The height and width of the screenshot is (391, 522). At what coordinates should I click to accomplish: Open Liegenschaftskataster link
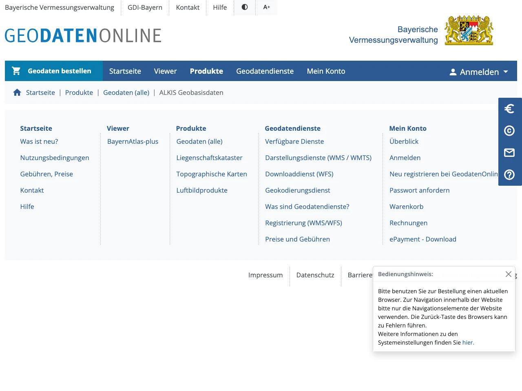(x=210, y=158)
